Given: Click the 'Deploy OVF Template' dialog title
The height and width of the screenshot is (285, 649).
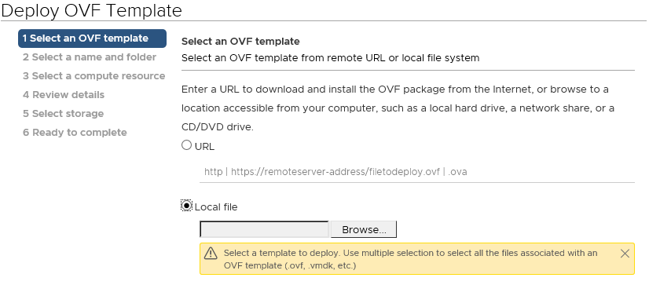Looking at the screenshot, I should [91, 10].
